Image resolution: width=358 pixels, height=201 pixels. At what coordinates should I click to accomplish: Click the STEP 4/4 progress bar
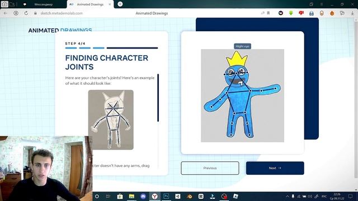pos(111,48)
